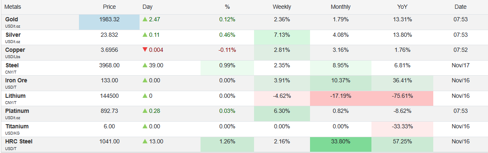Click the green up arrow beside Silver's 0.11

point(145,35)
